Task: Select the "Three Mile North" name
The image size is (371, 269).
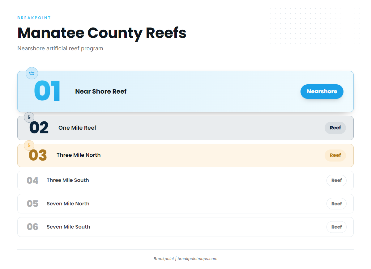Action: tap(79, 155)
